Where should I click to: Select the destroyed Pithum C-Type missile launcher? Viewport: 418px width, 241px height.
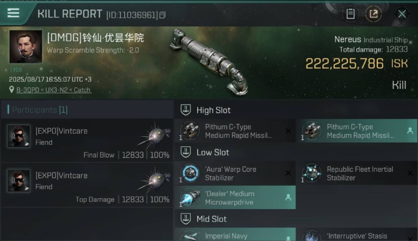[x=235, y=131]
